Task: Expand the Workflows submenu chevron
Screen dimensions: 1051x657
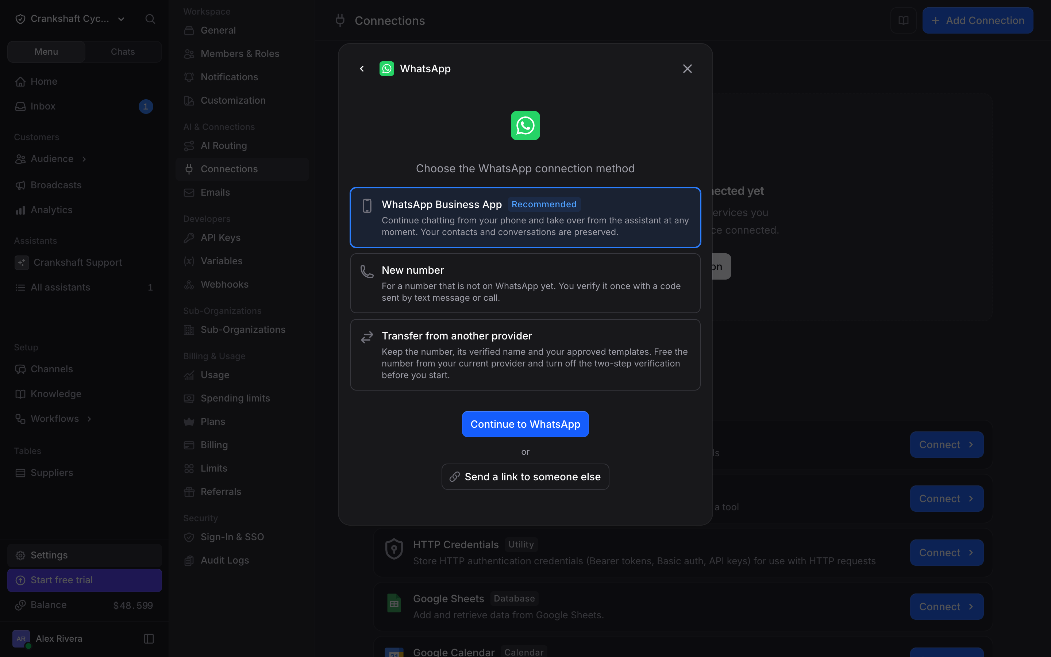Action: tap(89, 419)
